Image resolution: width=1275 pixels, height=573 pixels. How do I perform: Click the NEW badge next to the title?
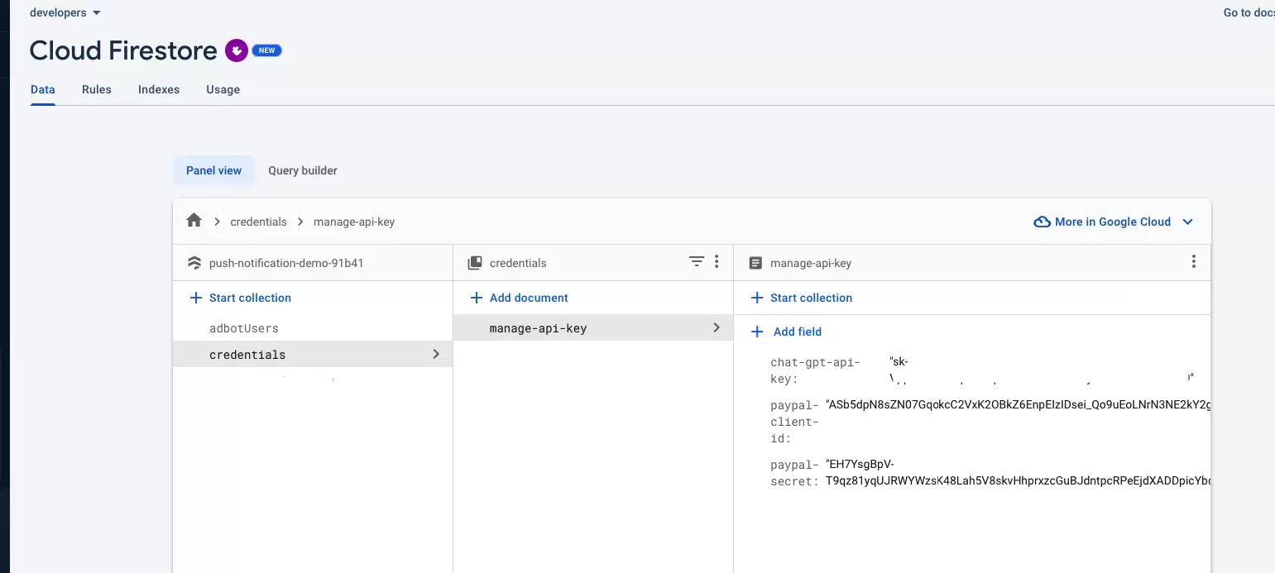point(266,50)
